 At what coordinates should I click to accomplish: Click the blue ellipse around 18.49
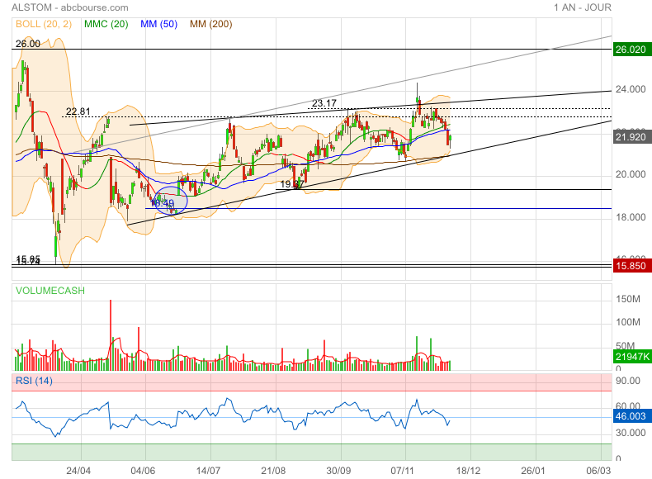172,201
